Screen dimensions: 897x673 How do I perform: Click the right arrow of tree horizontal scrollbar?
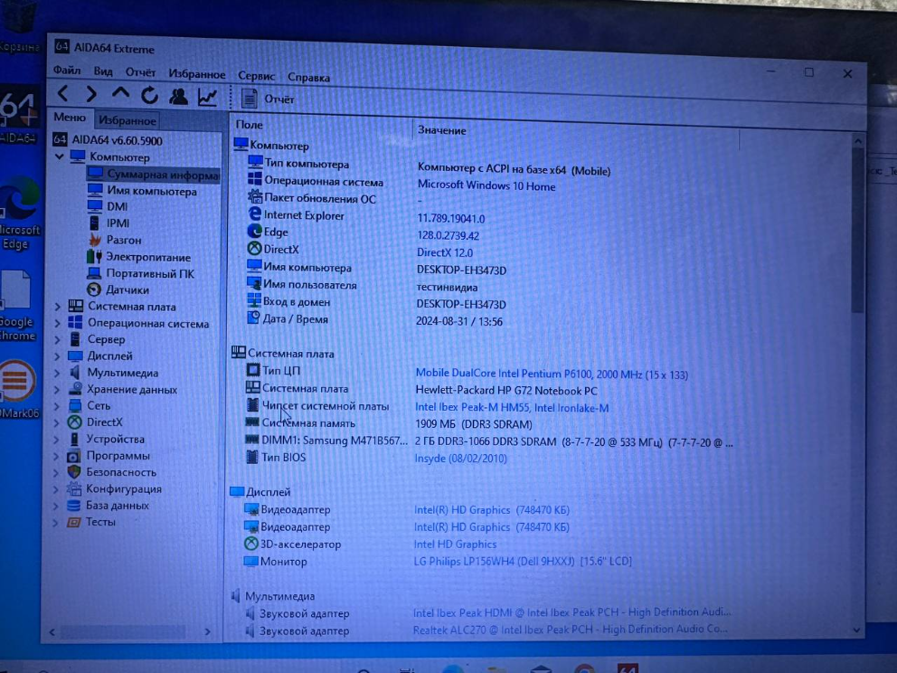(x=208, y=631)
